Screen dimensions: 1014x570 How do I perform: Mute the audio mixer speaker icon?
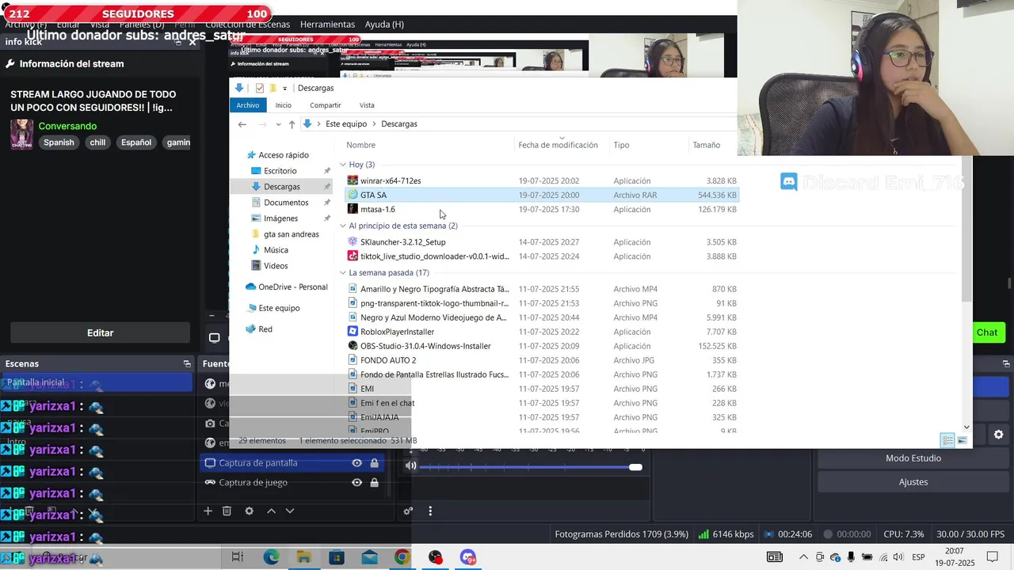click(410, 465)
